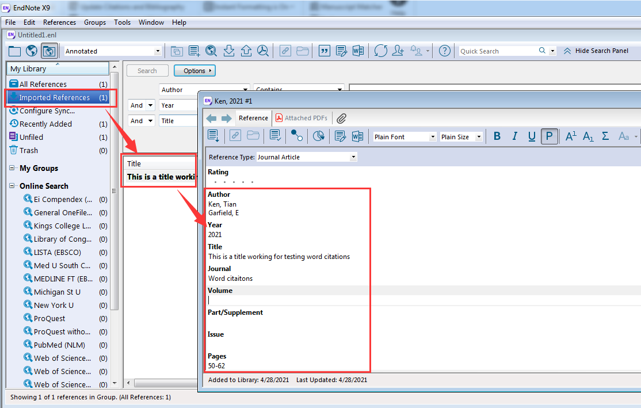The width and height of the screenshot is (641, 408).
Task: Click the Insert Citation quote icon
Action: (324, 51)
